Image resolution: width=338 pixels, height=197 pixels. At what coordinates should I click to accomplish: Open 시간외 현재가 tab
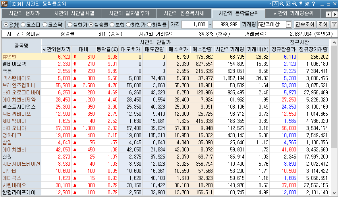click(24, 13)
